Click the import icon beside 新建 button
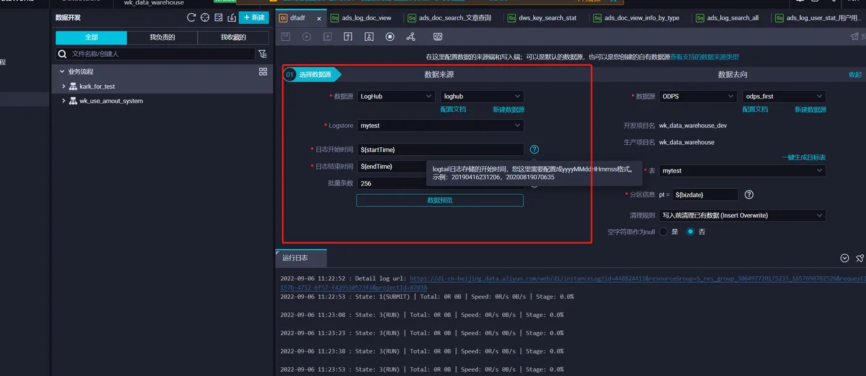Screen dimensions: 866x376 tap(232, 18)
